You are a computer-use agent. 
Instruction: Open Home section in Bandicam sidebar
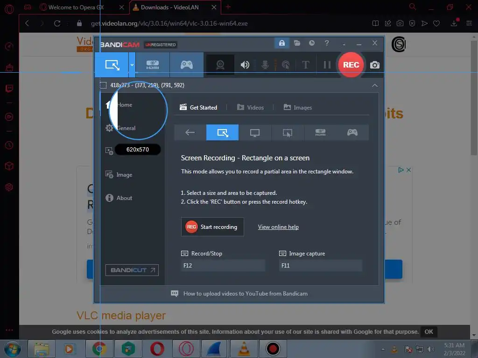coord(119,105)
